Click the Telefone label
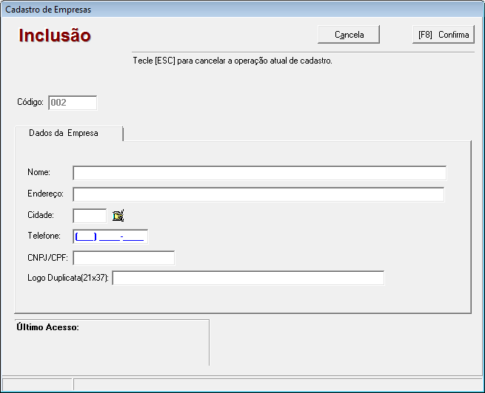Image resolution: width=485 pixels, height=393 pixels. 44,236
